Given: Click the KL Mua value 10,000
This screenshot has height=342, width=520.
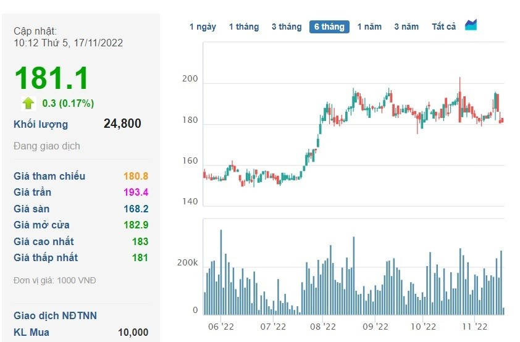Looking at the screenshot, I should pyautogui.click(x=133, y=332).
